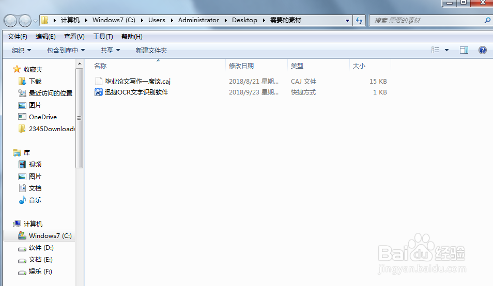Screen dimensions: 493x286
Task: Click the Back navigation arrow button
Action: (10, 21)
